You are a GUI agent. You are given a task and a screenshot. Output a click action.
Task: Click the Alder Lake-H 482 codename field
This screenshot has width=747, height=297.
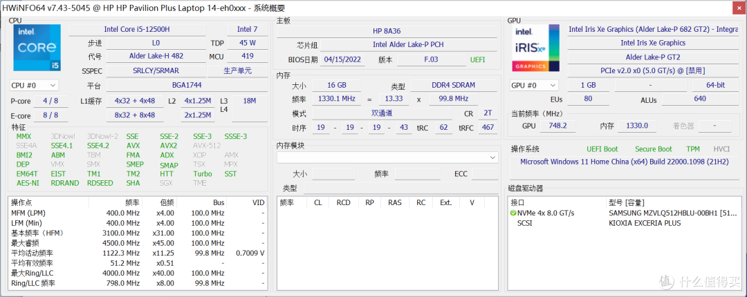coord(156,56)
